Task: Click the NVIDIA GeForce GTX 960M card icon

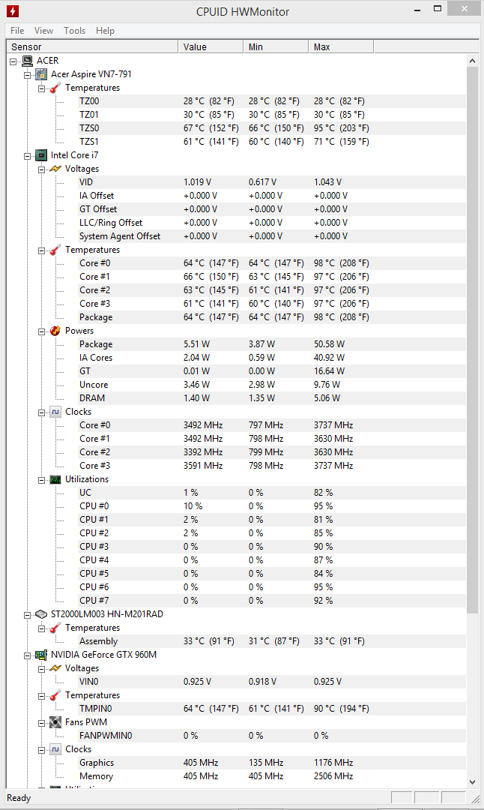Action: pos(41,655)
